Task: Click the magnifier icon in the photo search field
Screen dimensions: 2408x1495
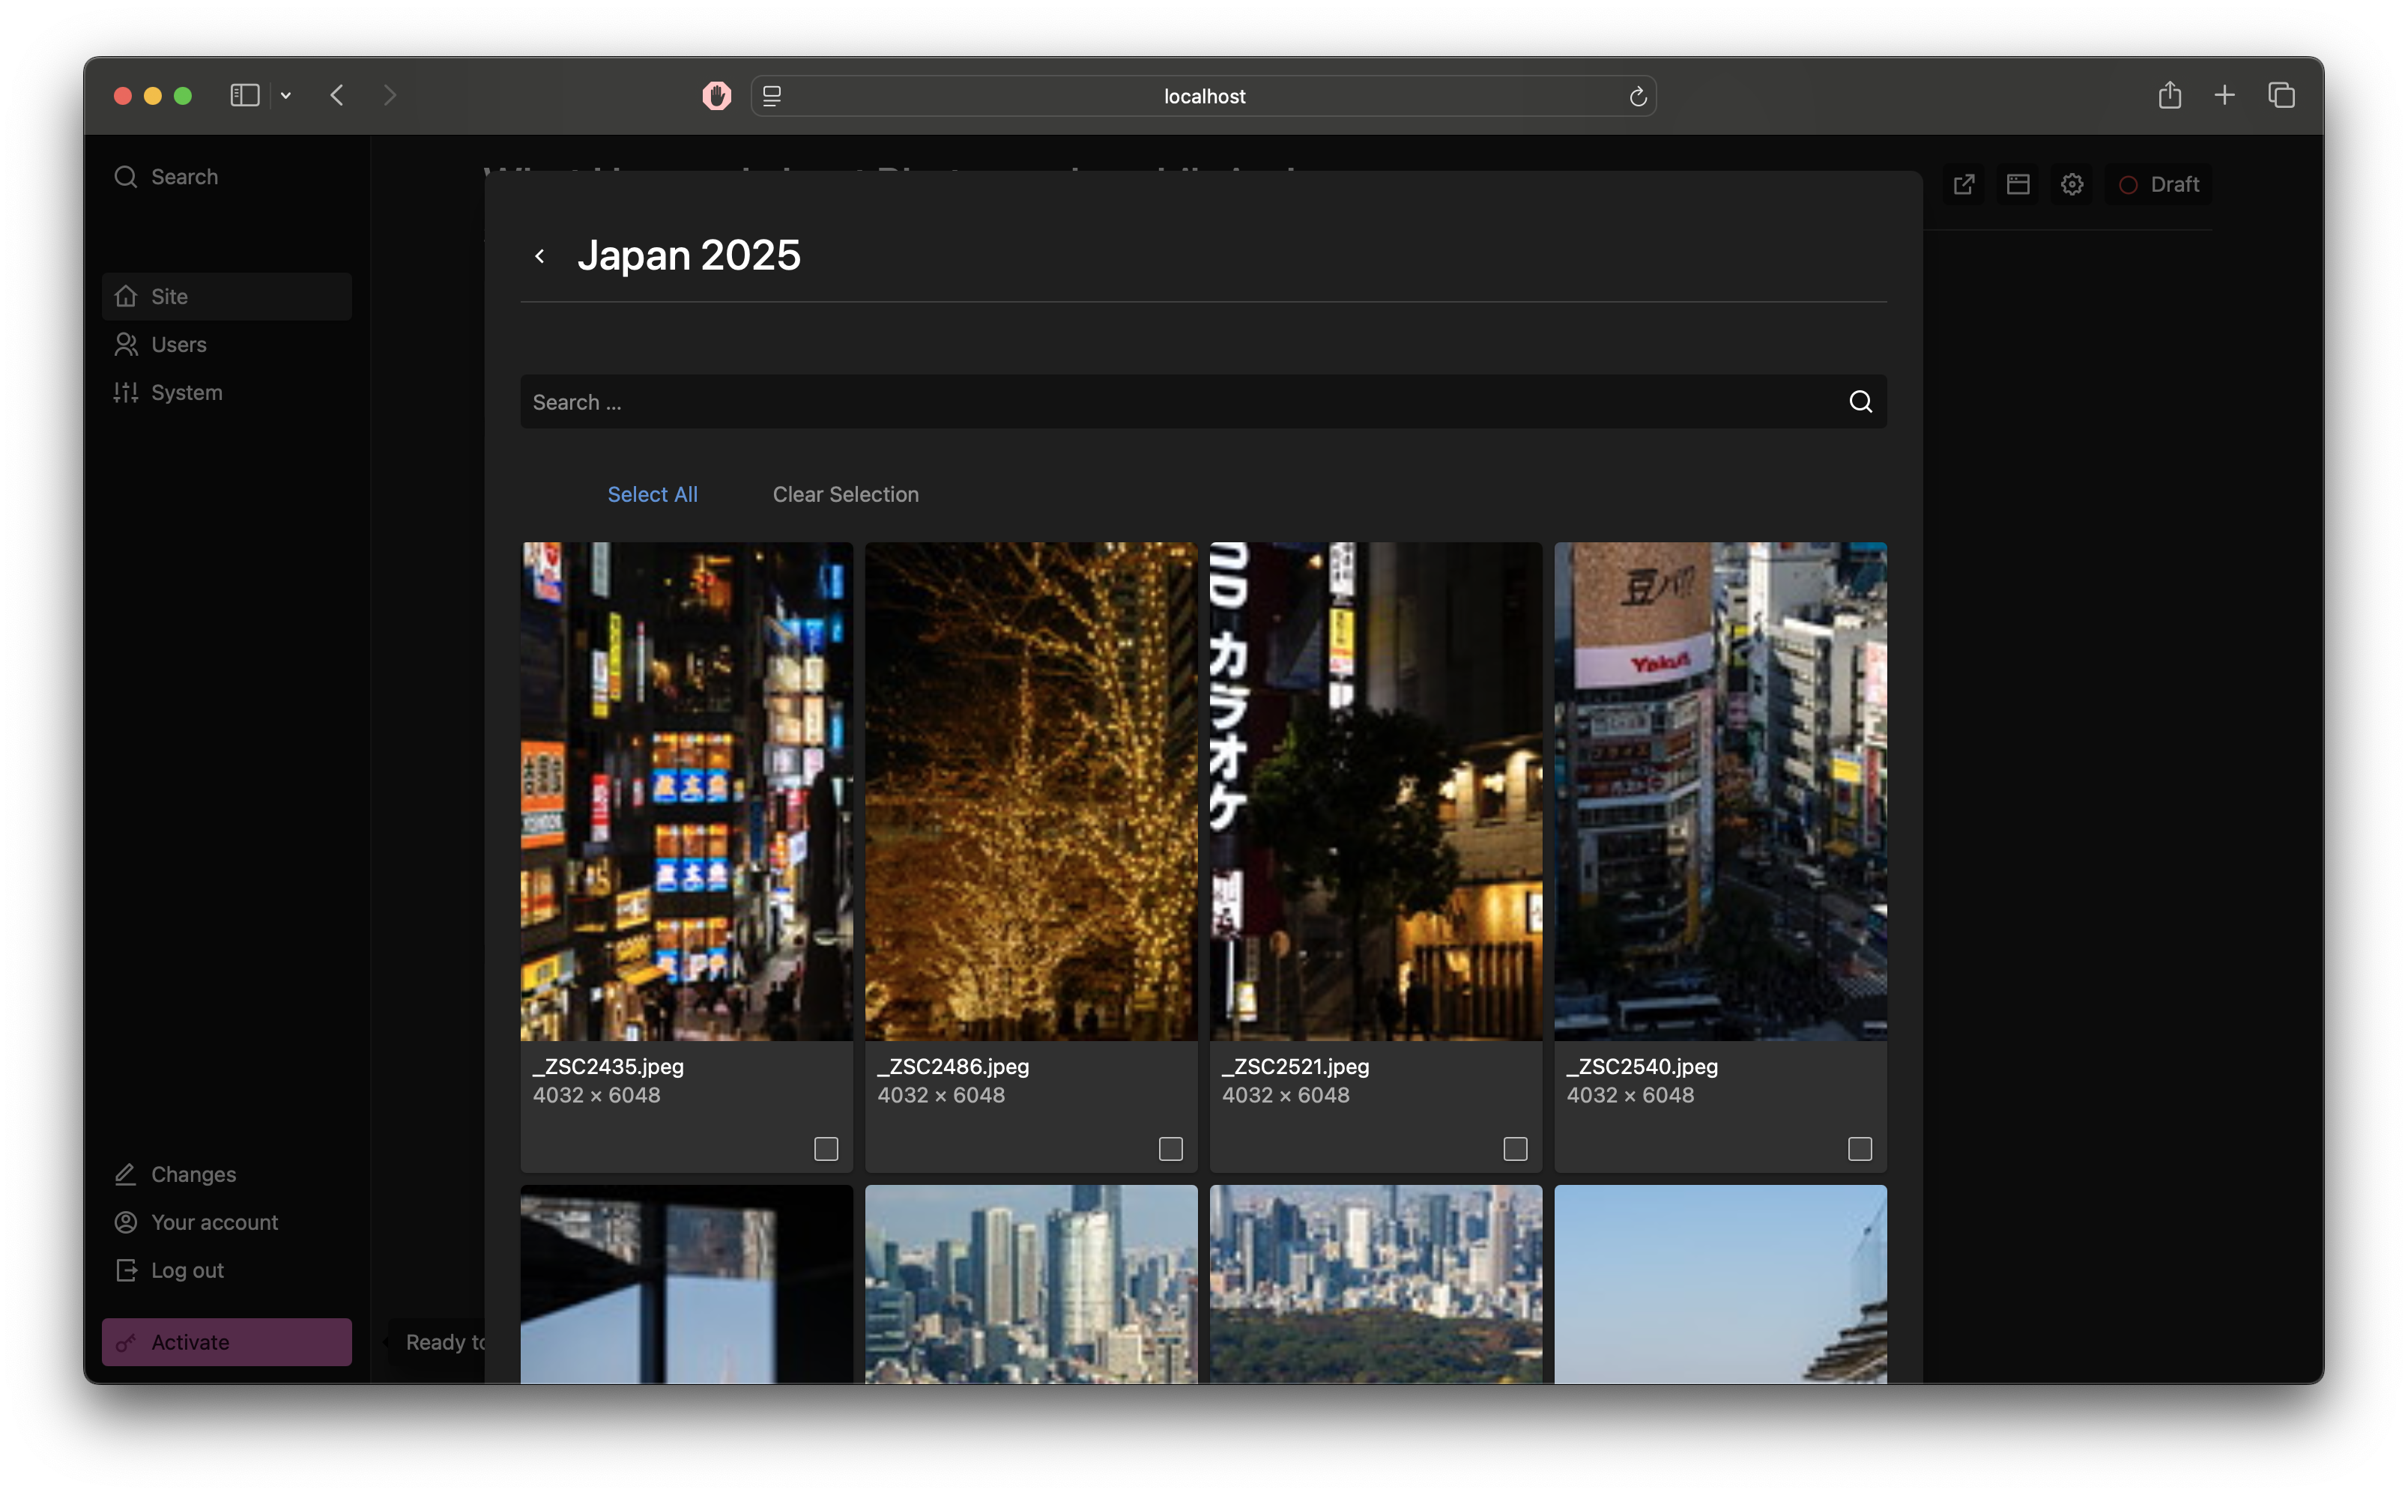Action: pyautogui.click(x=1860, y=401)
